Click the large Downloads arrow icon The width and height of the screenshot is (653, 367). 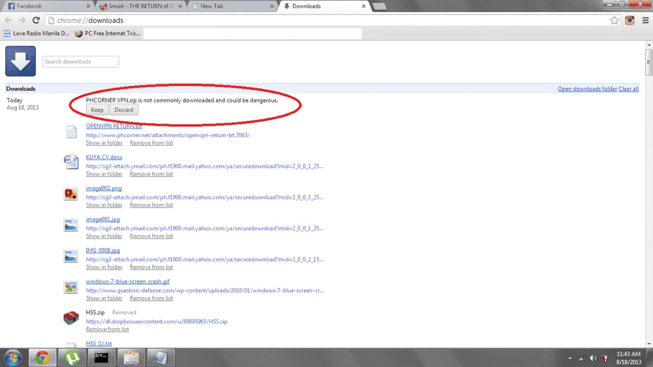click(20, 61)
